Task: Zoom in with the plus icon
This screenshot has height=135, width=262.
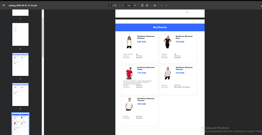Action: point(135,5)
